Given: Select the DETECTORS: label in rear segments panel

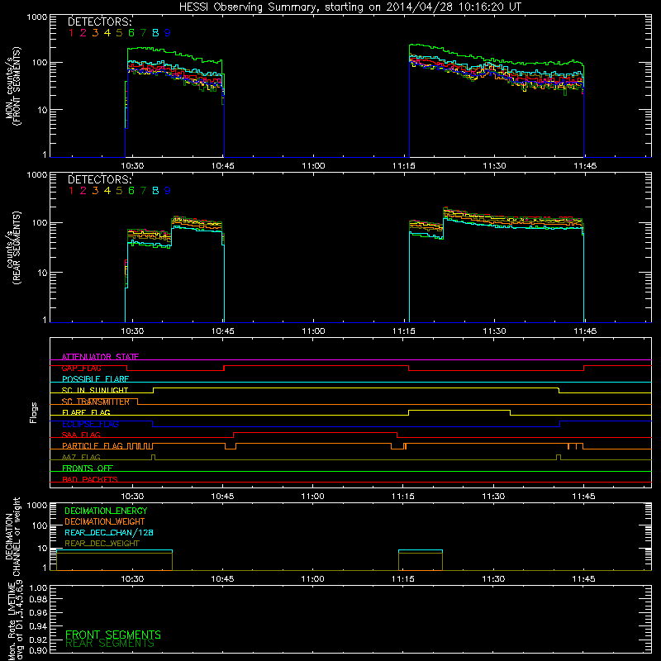Looking at the screenshot, I should pos(100,179).
